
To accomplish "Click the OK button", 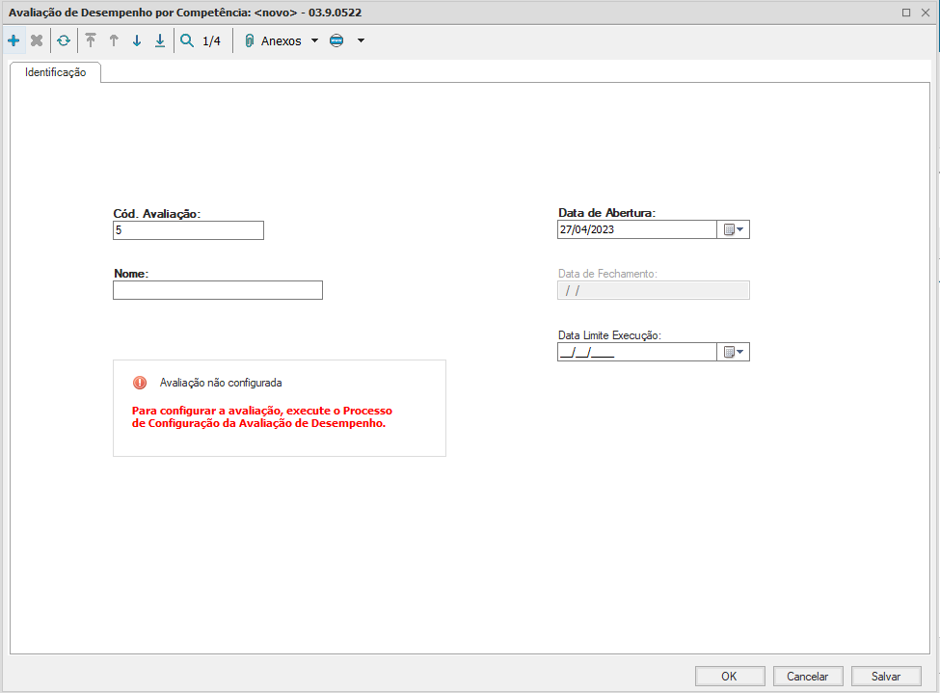I will pyautogui.click(x=729, y=677).
